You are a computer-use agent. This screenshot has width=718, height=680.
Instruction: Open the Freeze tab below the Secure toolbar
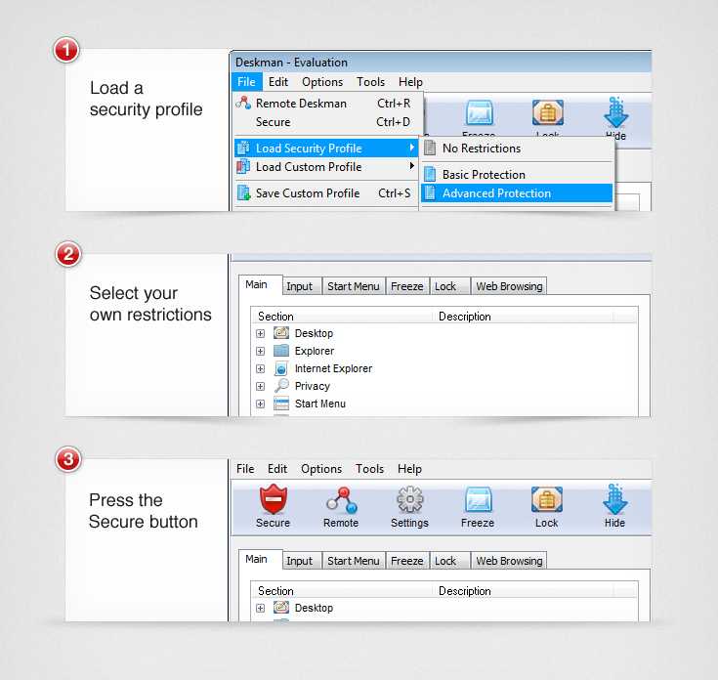[406, 561]
